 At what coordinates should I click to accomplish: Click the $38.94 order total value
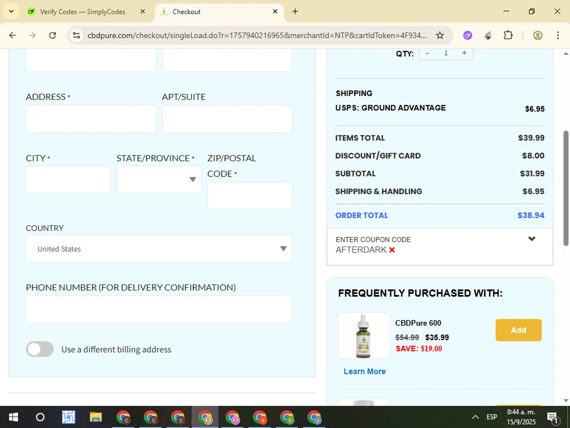[x=531, y=215]
